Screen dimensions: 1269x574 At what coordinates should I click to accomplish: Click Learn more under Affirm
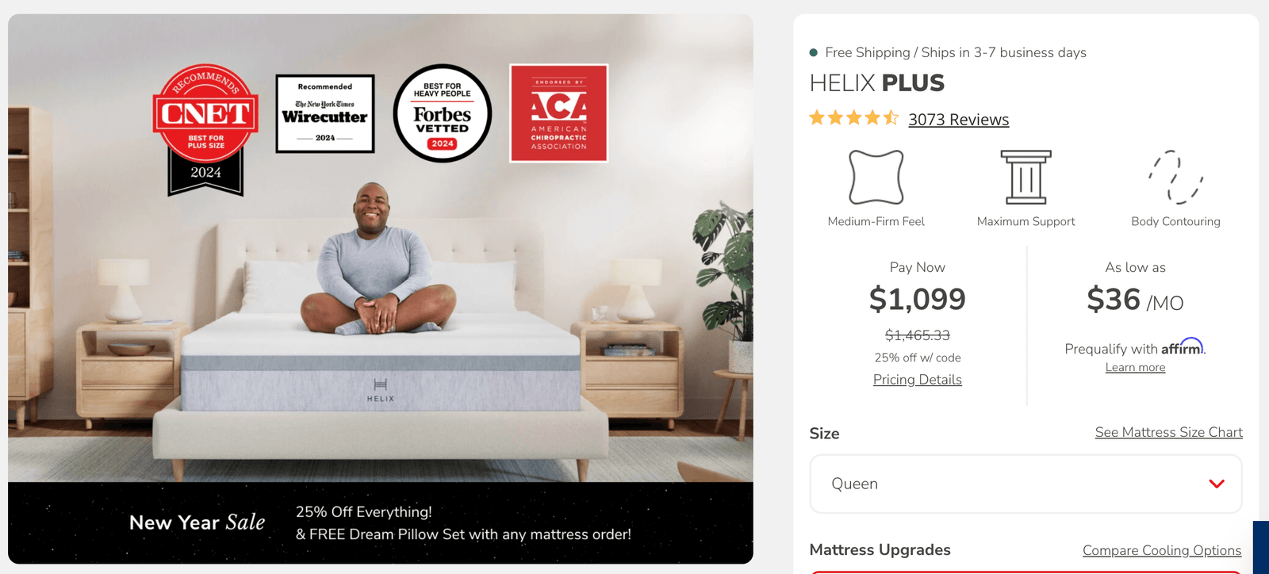point(1136,368)
